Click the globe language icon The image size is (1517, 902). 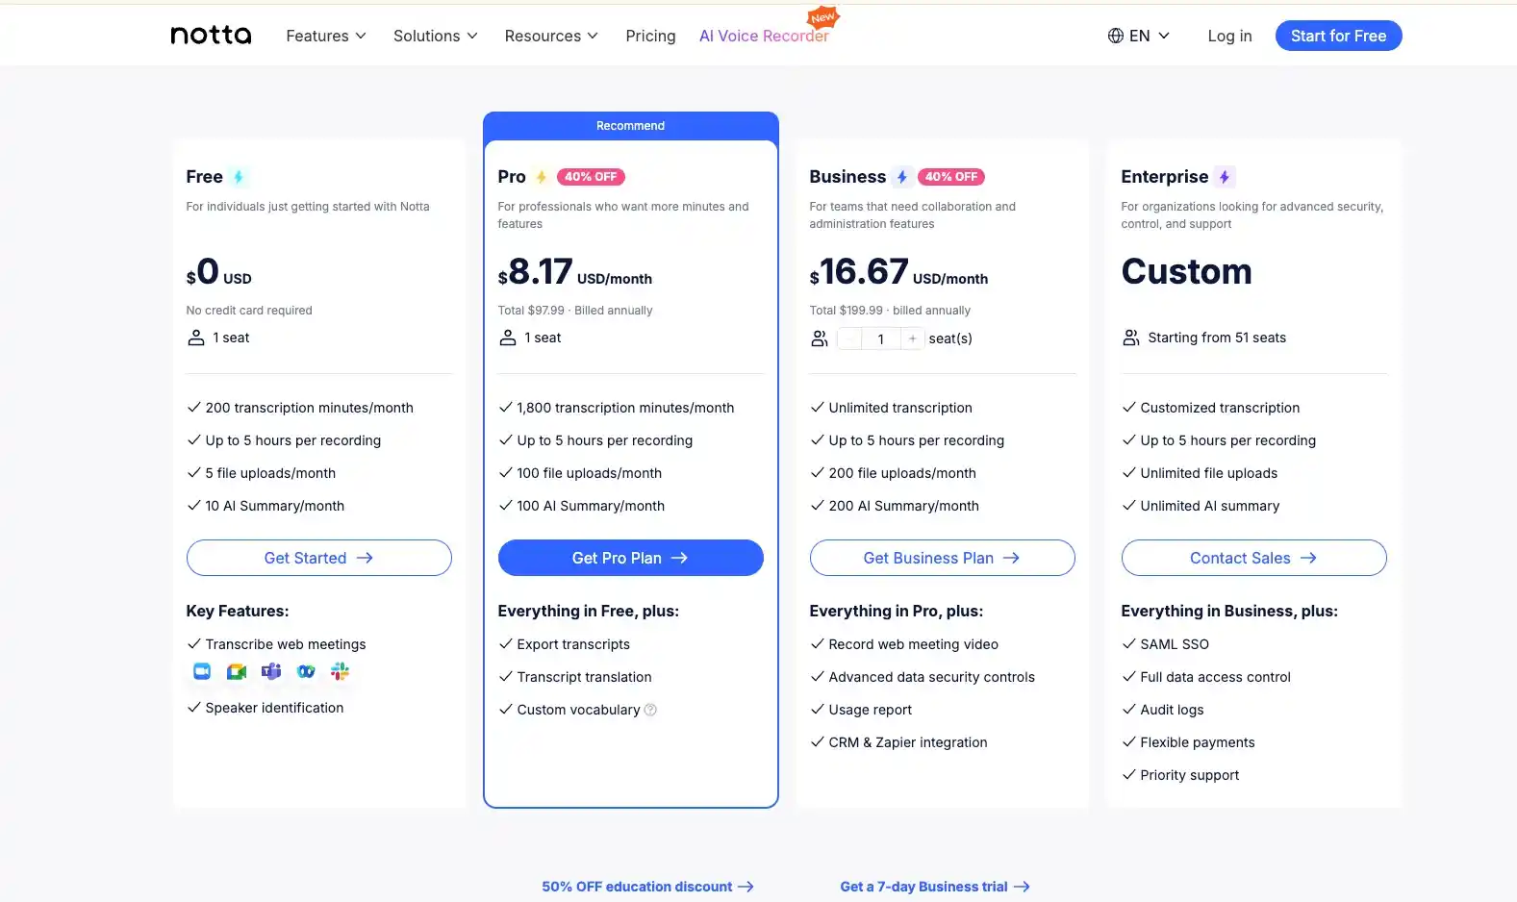(1116, 36)
